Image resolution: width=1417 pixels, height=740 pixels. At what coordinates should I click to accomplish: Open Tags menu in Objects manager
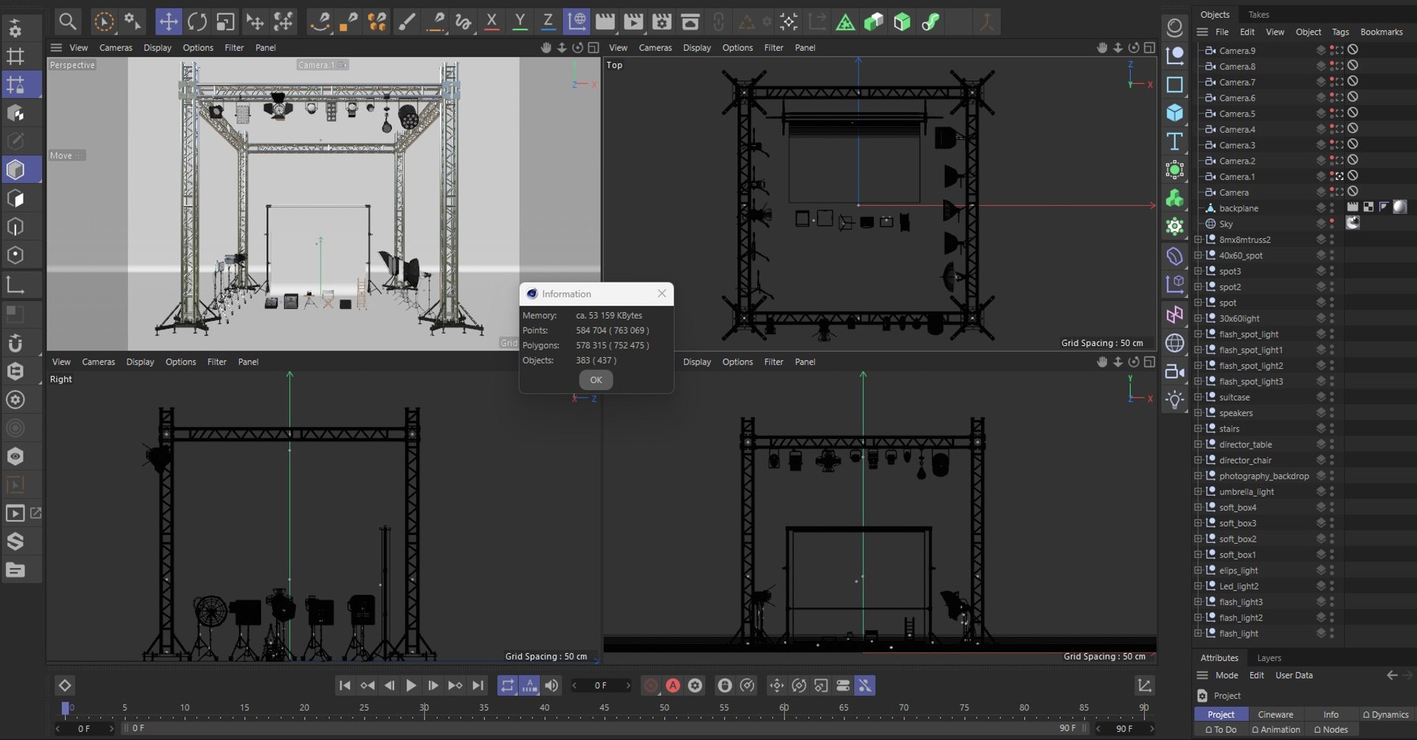point(1340,32)
